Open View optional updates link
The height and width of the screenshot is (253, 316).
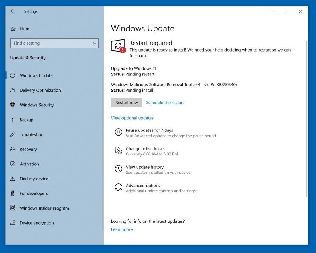[x=132, y=118]
